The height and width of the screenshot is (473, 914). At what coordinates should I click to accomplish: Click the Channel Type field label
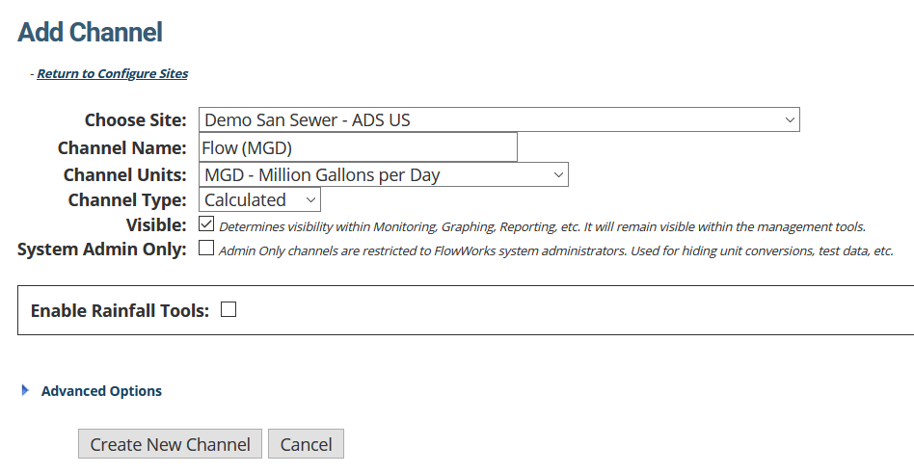(127, 199)
